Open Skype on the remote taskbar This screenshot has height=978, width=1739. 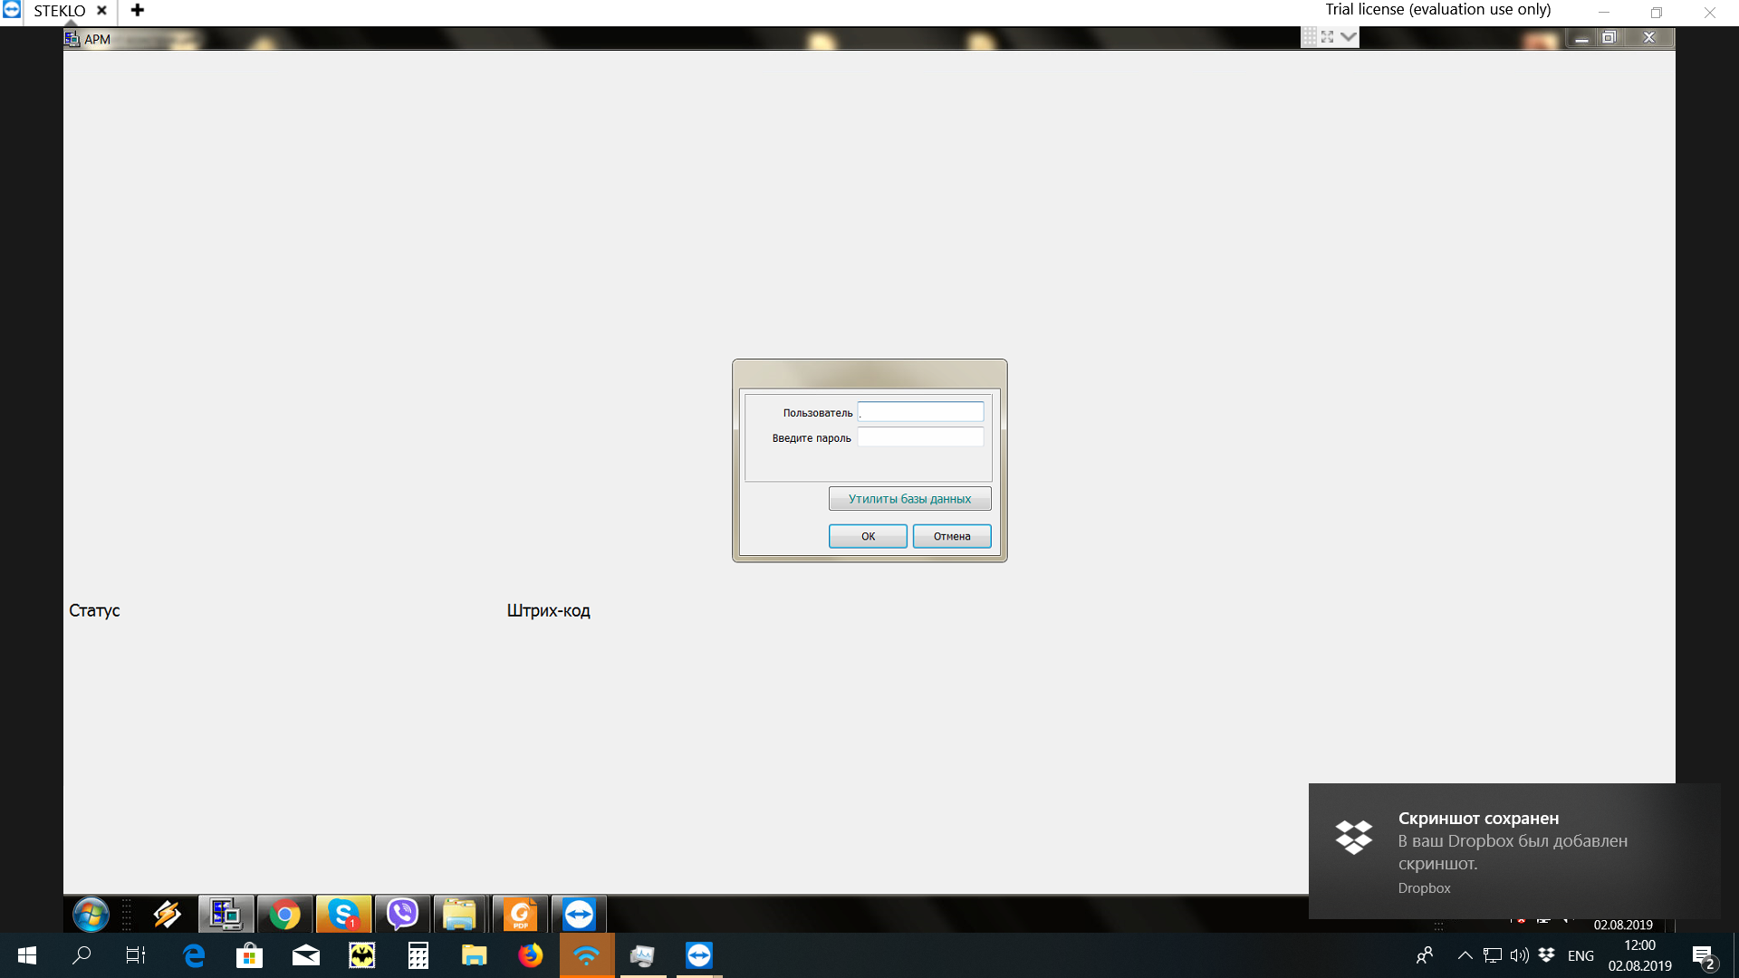[343, 915]
